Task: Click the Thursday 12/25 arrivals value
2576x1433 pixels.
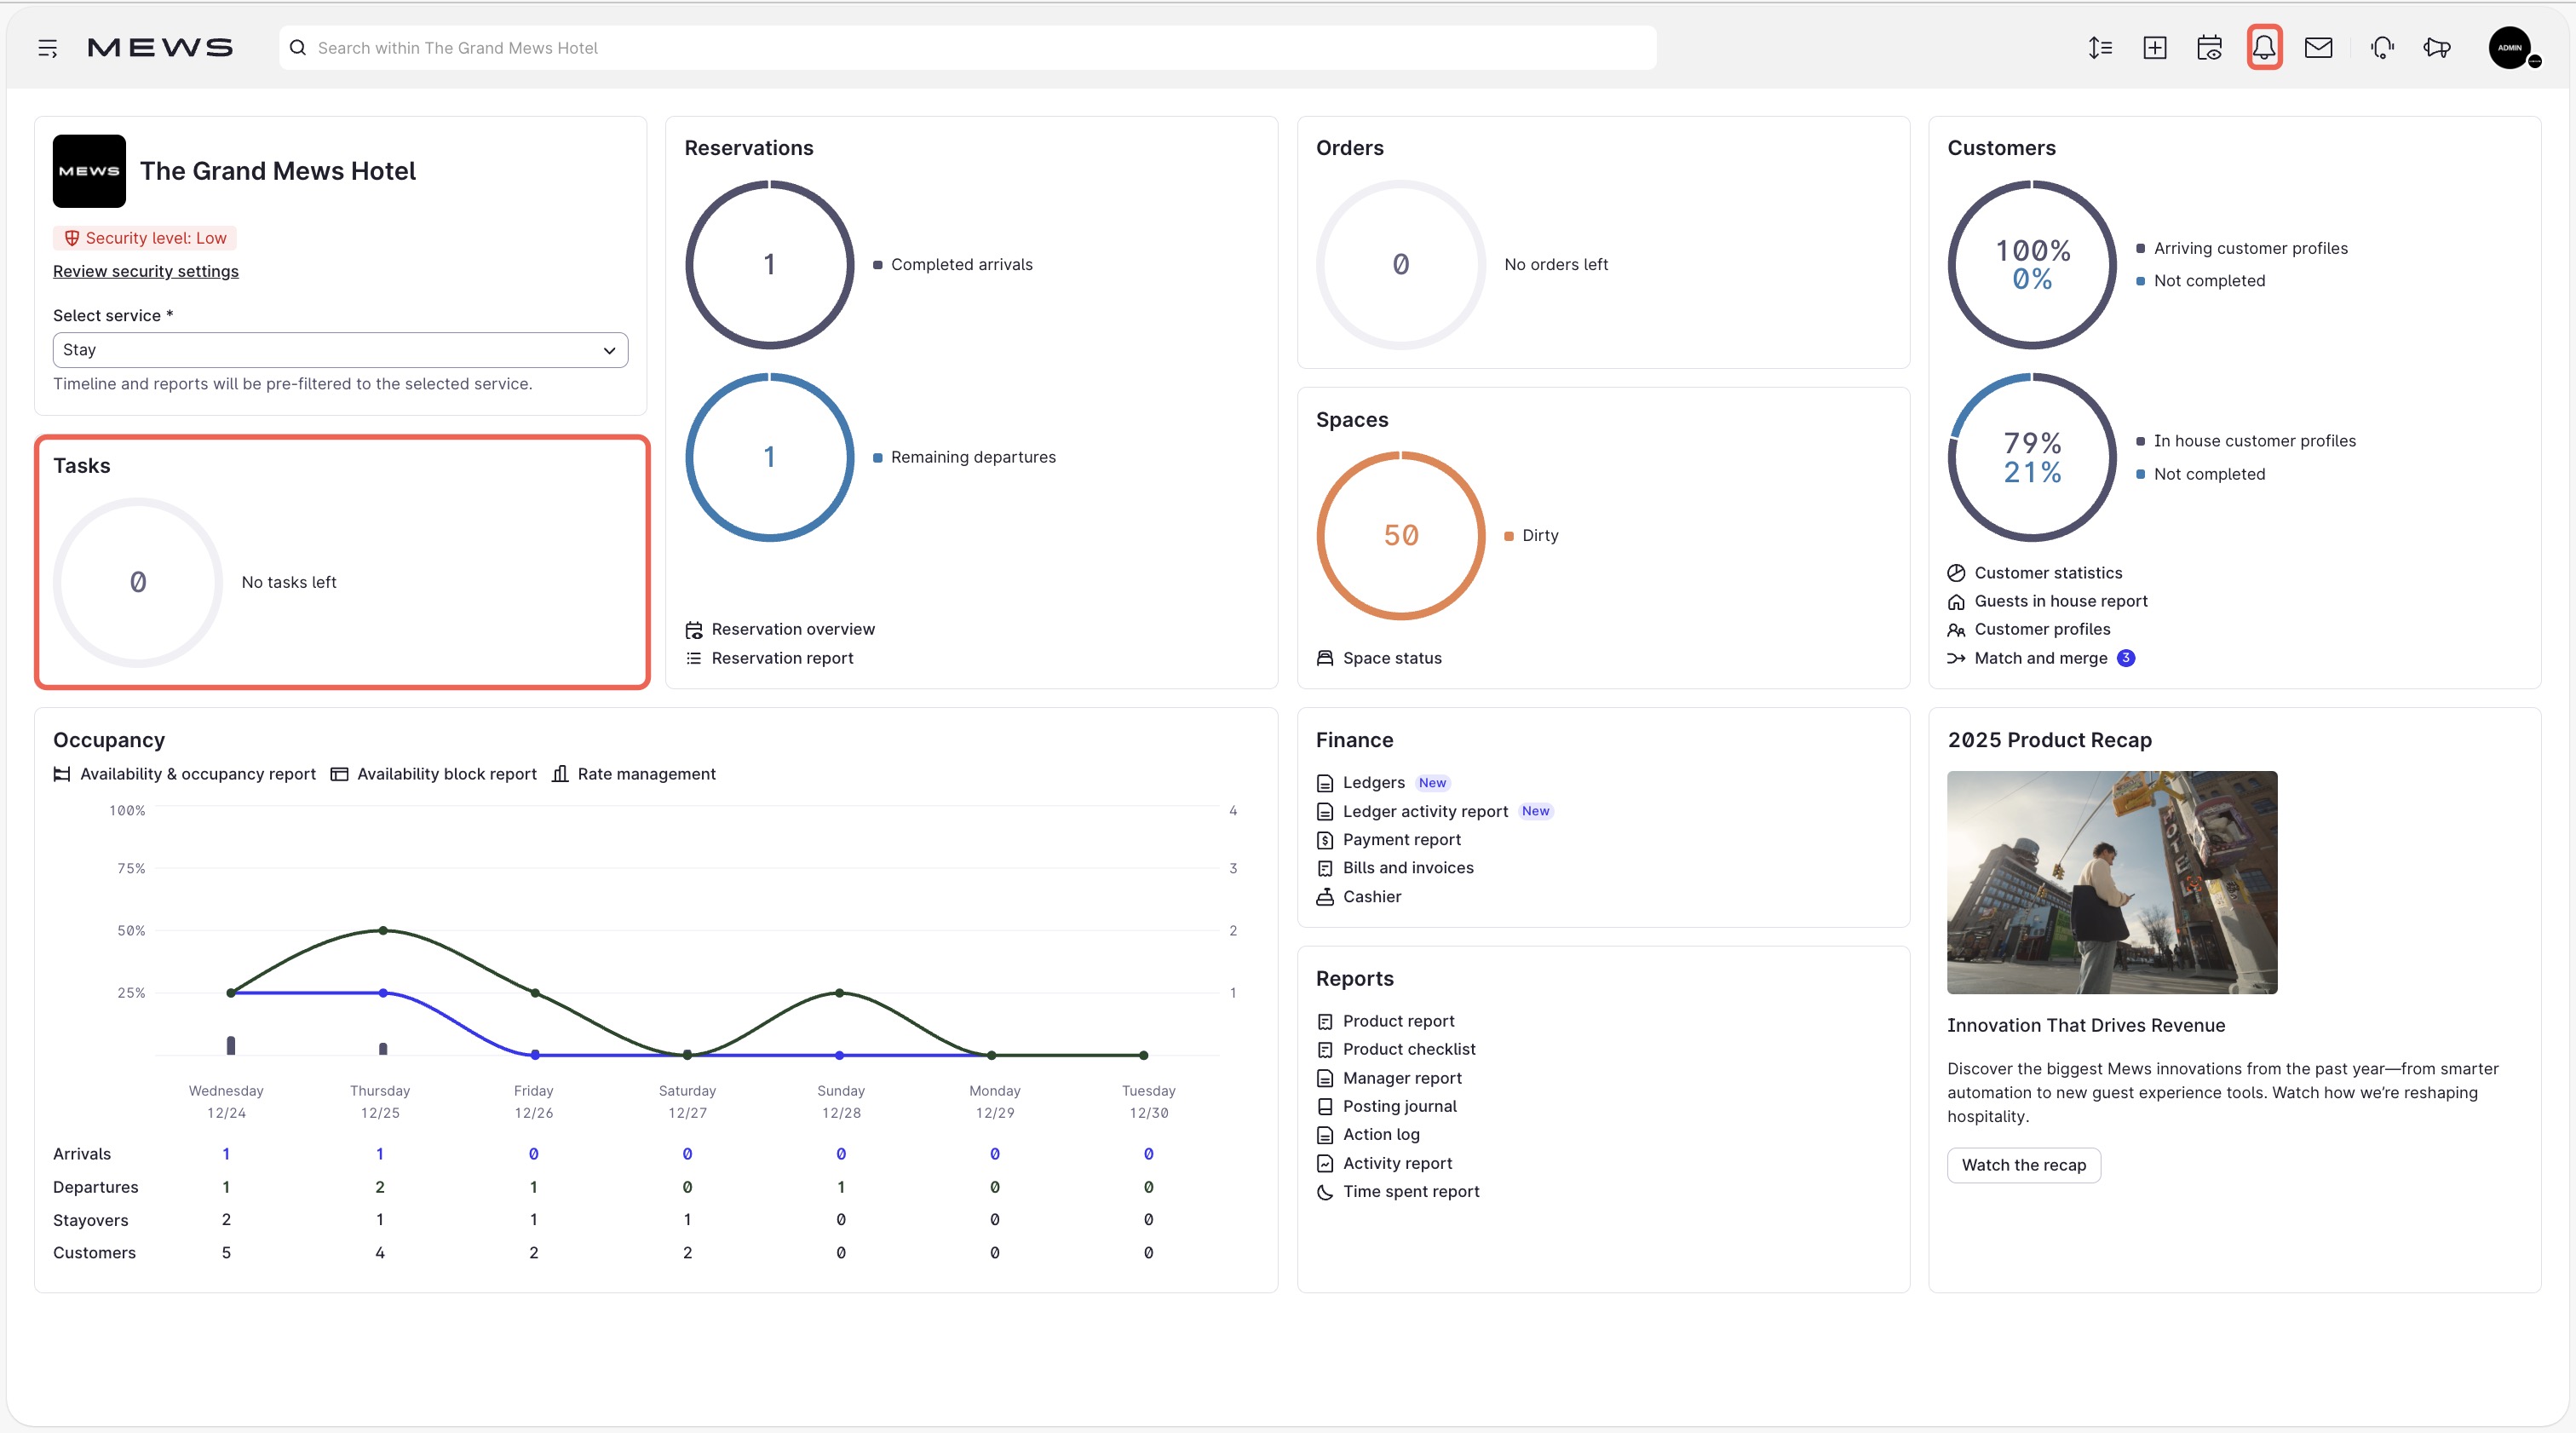Action: [380, 1154]
